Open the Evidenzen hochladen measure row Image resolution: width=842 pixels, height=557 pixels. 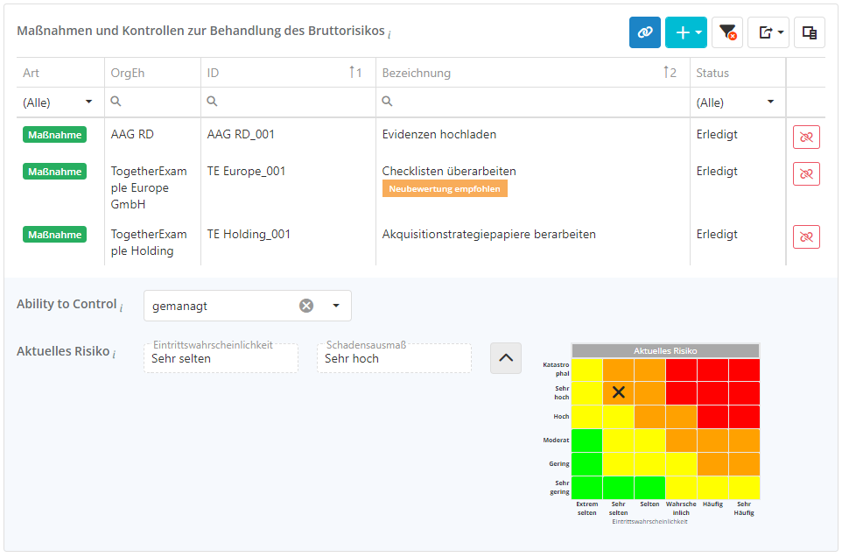coord(439,135)
